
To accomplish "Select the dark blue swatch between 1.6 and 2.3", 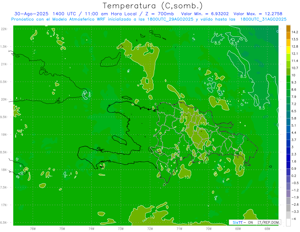I will tap(288, 158).
